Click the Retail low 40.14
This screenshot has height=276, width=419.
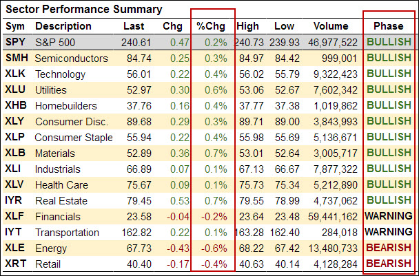click(x=287, y=264)
